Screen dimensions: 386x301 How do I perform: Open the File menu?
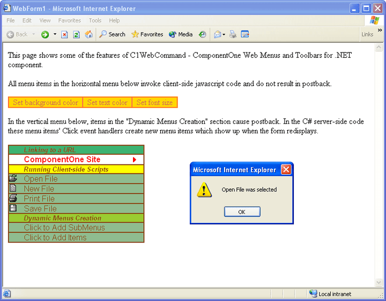coord(11,20)
